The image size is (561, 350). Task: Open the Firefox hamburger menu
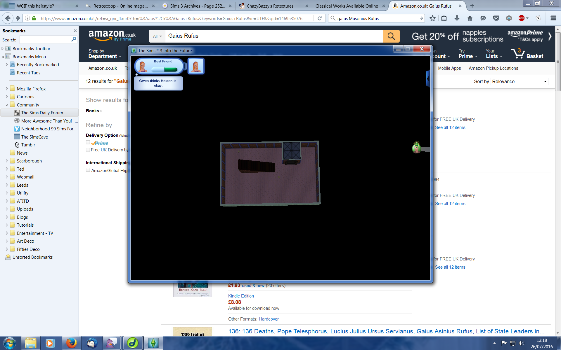click(553, 18)
